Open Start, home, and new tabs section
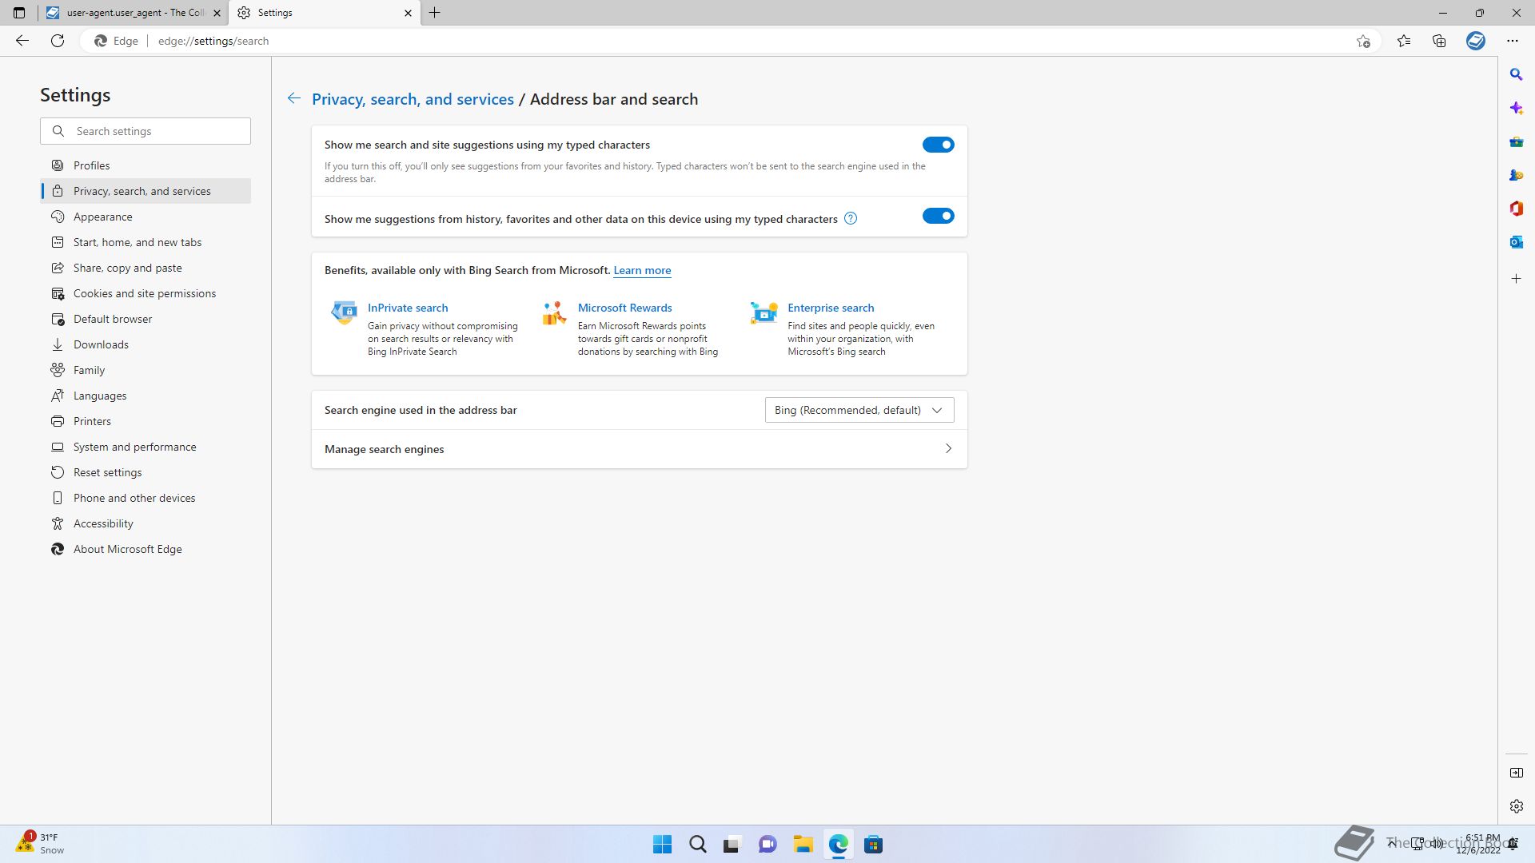The image size is (1535, 863). pyautogui.click(x=146, y=242)
